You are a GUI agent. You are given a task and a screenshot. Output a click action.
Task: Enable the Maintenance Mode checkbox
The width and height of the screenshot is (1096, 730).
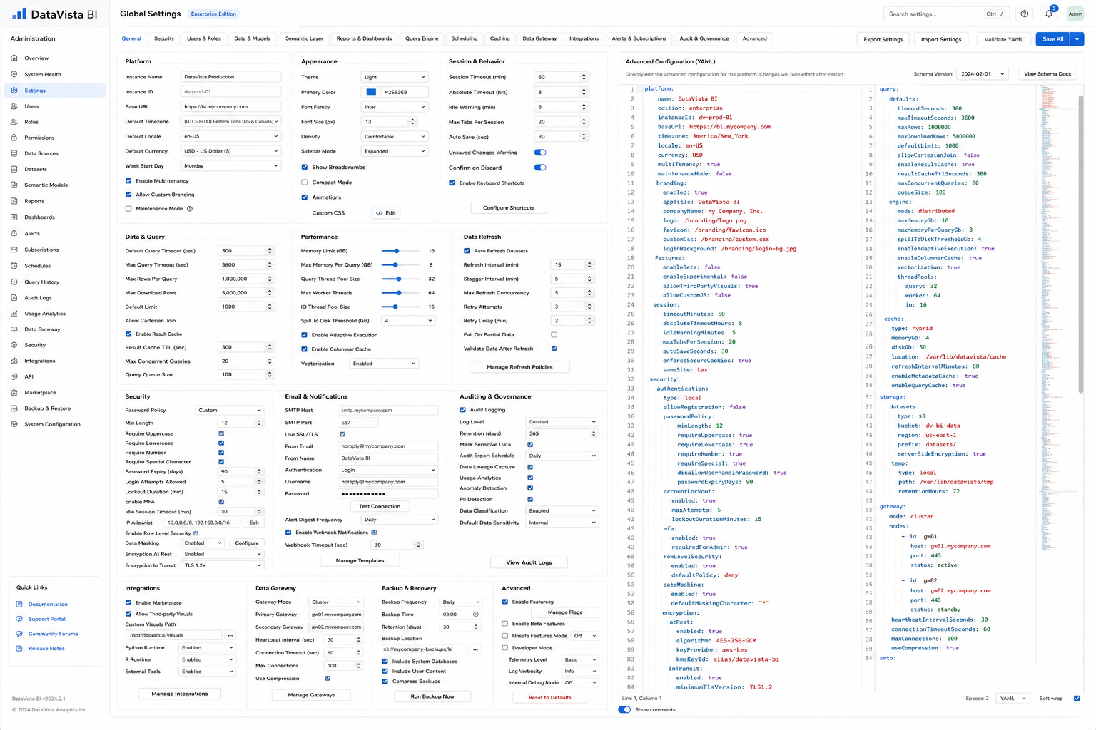(x=128, y=209)
